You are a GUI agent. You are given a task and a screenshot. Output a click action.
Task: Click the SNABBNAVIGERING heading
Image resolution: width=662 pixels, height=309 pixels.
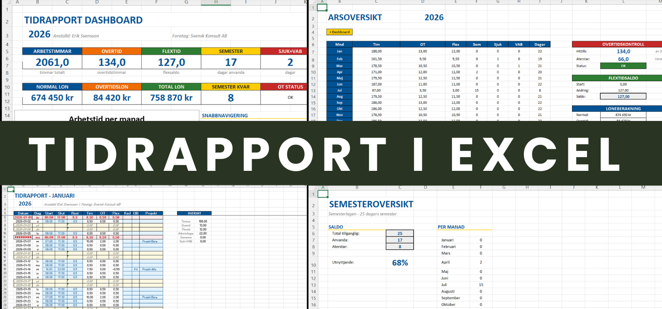(x=225, y=116)
